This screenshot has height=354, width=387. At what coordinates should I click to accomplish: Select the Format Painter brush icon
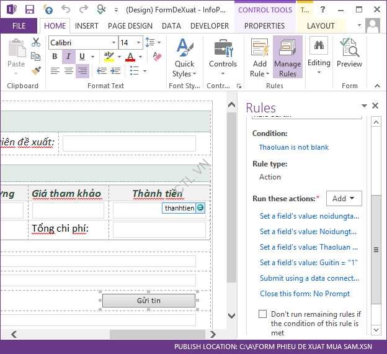tap(36, 71)
